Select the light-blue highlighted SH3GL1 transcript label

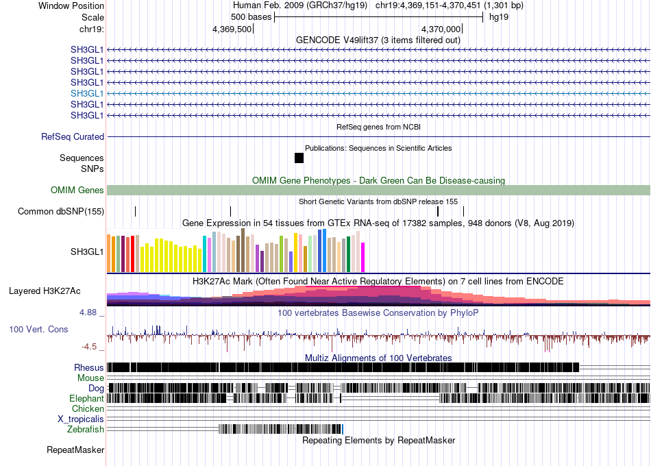[x=87, y=93]
